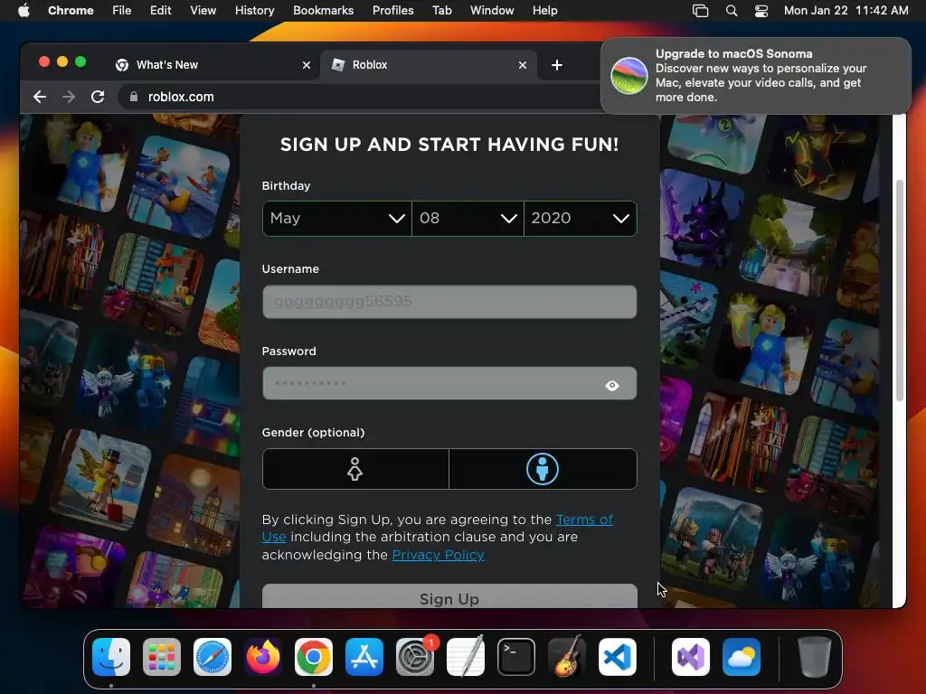Select the female gender option
This screenshot has width=926, height=694.
[x=354, y=469]
